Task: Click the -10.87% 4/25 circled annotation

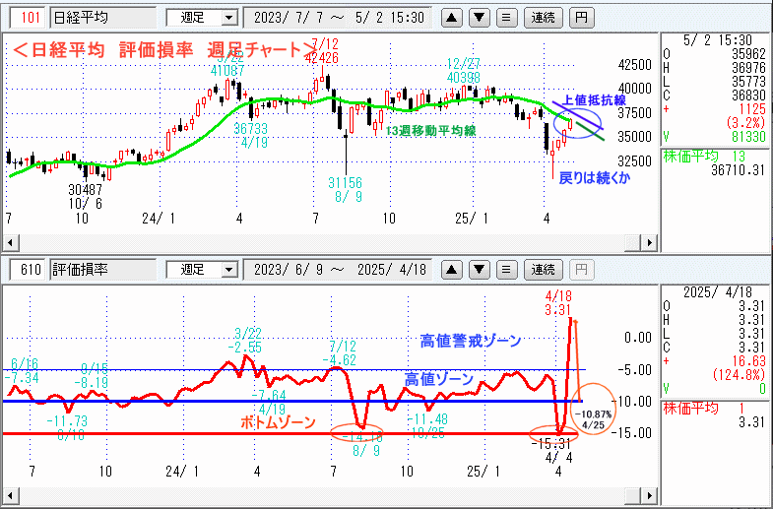Action: pos(593,409)
